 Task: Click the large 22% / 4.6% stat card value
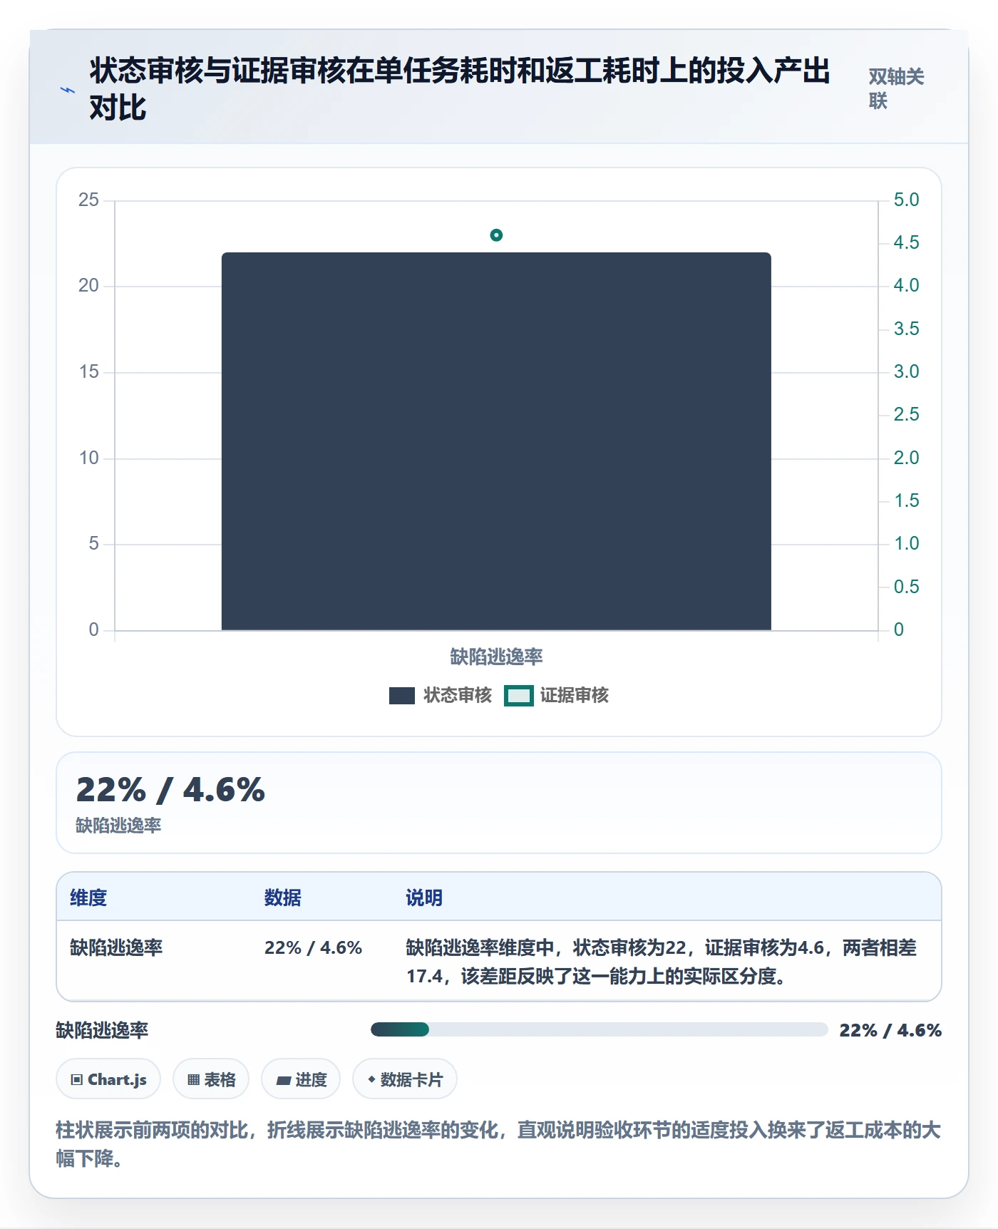coord(170,790)
